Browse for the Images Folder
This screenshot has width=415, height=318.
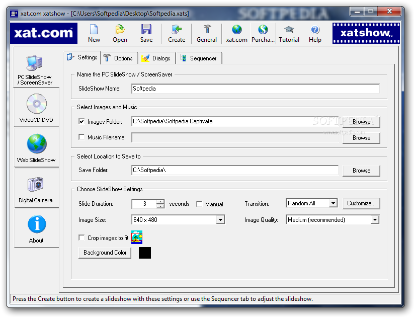(x=361, y=122)
